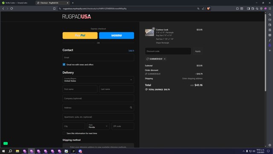Screen dimensions: 273x154
Task: Open a new browser tab
Action: point(73,3)
